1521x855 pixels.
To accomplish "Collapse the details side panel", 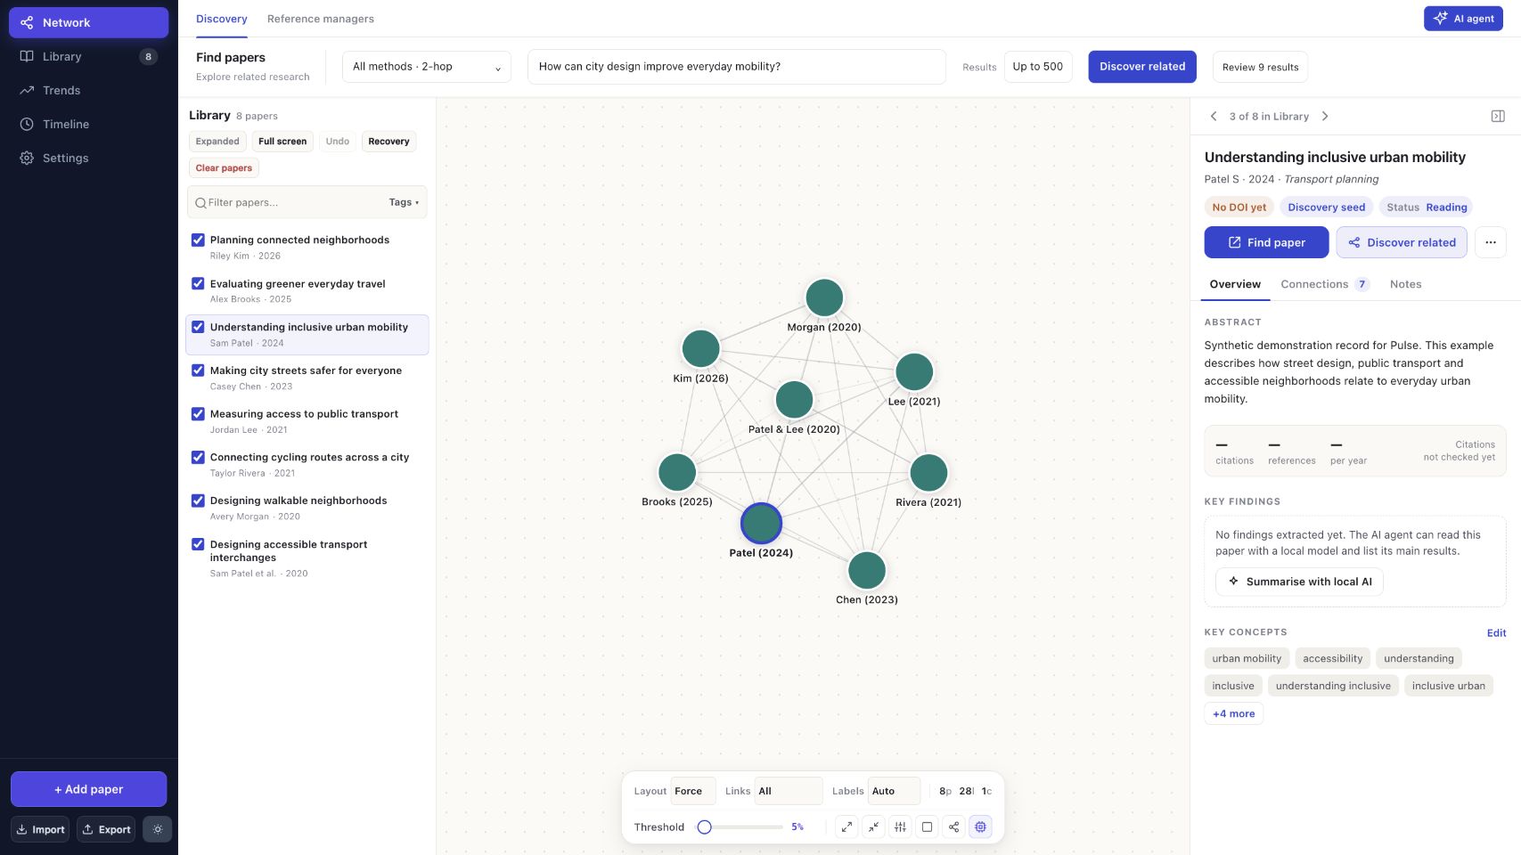I will click(x=1498, y=116).
